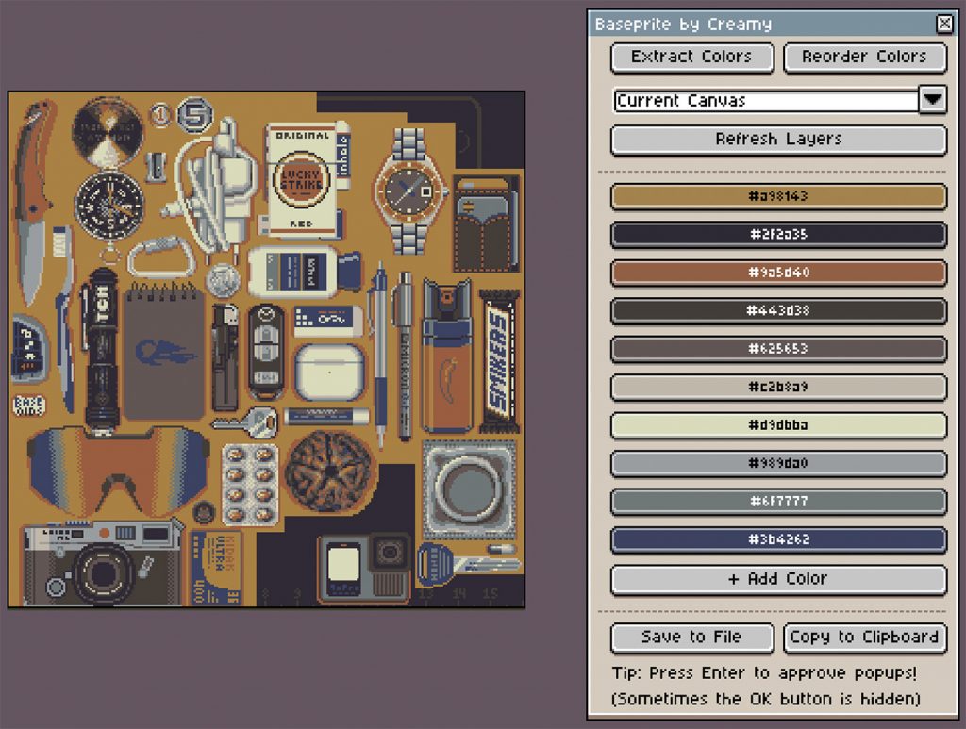966x729 pixels.
Task: Pick the slate gray #6f7777 swatch
Action: [778, 502]
